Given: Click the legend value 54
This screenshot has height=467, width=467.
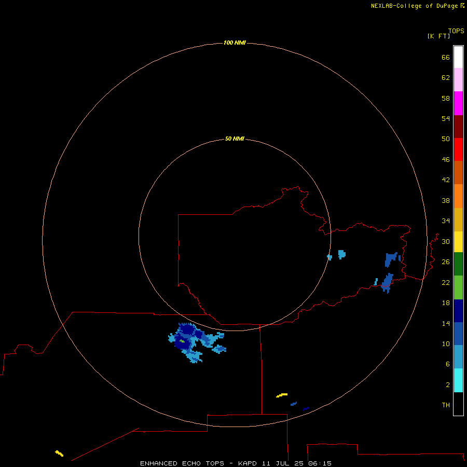Looking at the screenshot, I should pyautogui.click(x=446, y=118).
